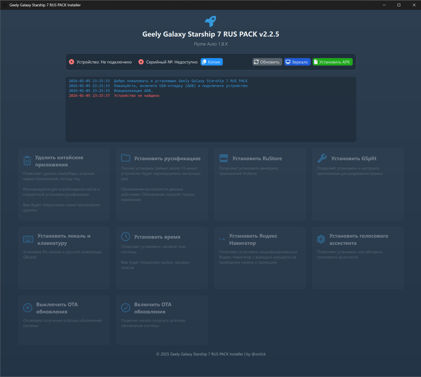Select the Установить русификацию heading
This screenshot has height=377, width=421.
click(167, 158)
